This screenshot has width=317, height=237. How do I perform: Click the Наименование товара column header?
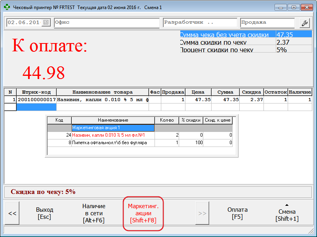[x=103, y=92]
